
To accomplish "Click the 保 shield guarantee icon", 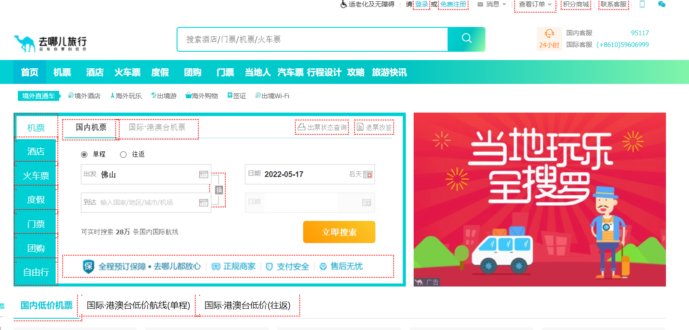I will pyautogui.click(x=88, y=267).
